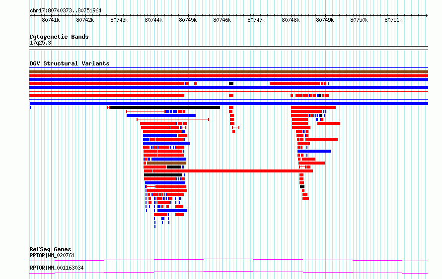Click the chr17:80740373..80751964 region label
Screen dimensions: 442x279
tap(66, 11)
